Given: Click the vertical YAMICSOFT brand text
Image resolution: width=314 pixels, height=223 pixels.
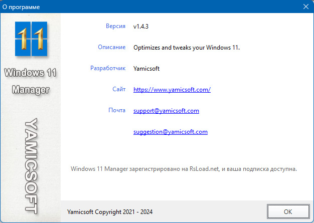Looking at the screenshot, I should (x=31, y=164).
